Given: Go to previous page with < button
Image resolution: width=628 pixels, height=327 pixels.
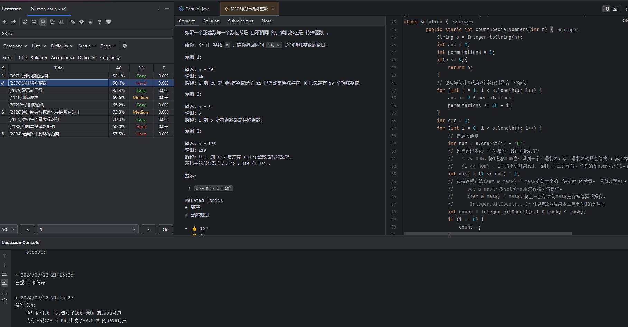Looking at the screenshot, I should point(28,229).
